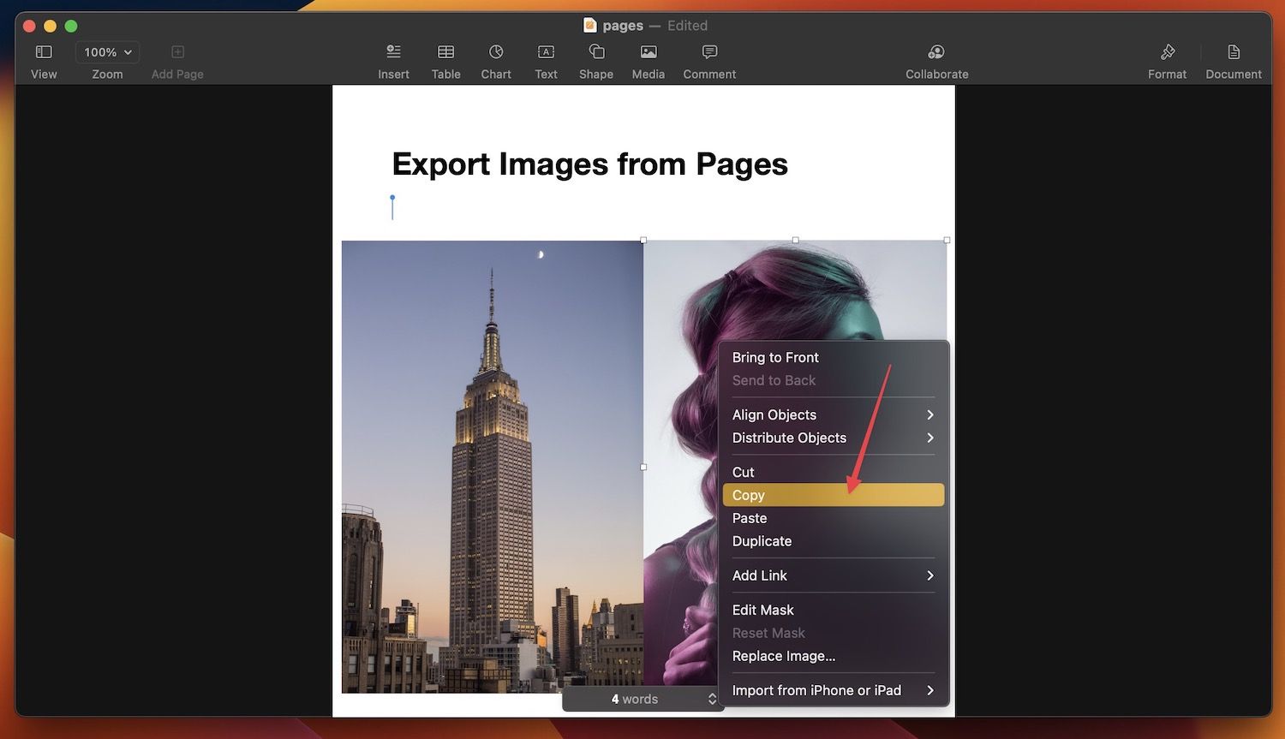Image resolution: width=1285 pixels, height=739 pixels.
Task: Insert a Chart using the toolbar icon
Action: tap(496, 52)
